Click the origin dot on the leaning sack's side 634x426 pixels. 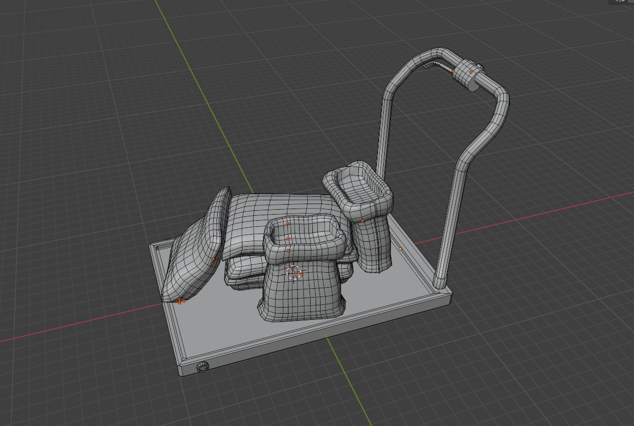click(x=214, y=259)
